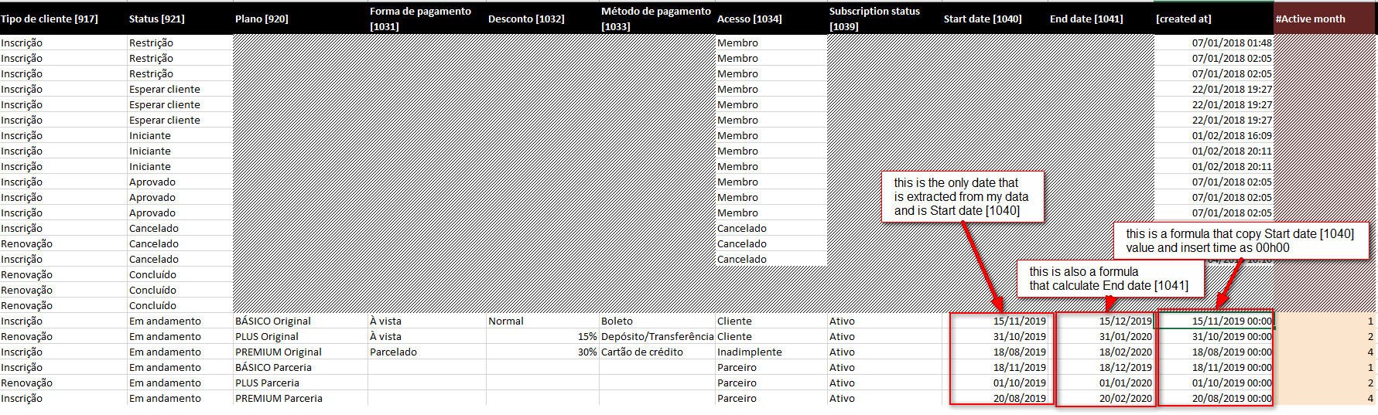Click the "Start date [1040]" header
Viewport: 1378px width, 415px height.
983,19
